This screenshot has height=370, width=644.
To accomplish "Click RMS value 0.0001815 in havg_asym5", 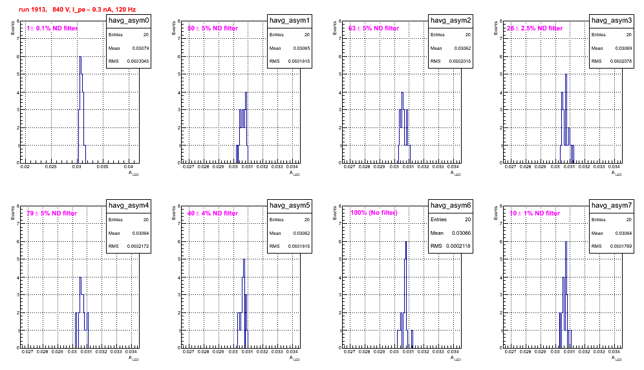I will click(x=299, y=246).
